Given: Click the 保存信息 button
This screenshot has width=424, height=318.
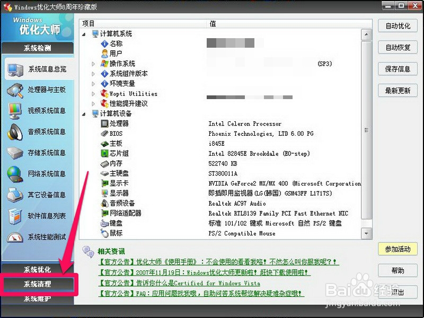Looking at the screenshot, I should [x=397, y=69].
